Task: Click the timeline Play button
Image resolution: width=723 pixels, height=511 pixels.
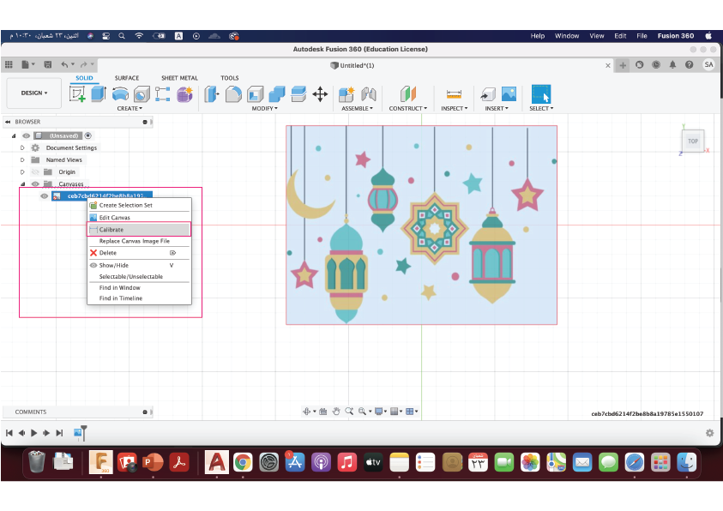Action: click(x=34, y=433)
